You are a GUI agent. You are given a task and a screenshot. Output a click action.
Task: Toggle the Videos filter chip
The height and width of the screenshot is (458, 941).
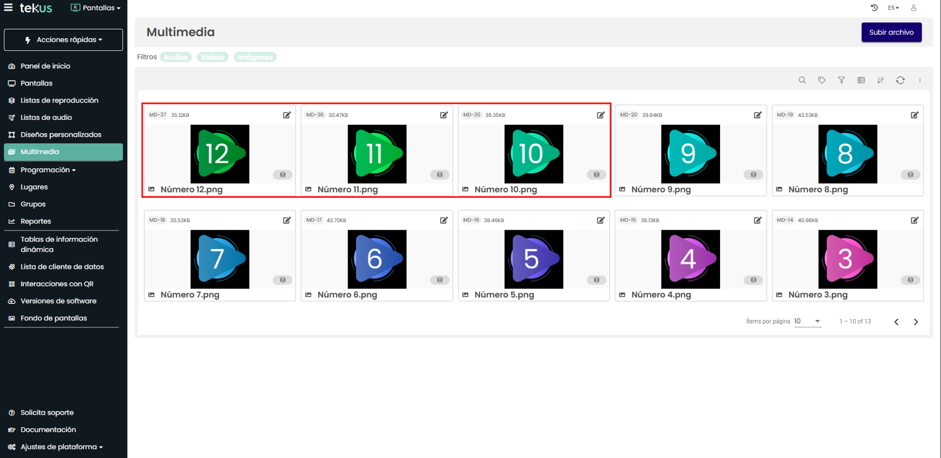click(x=212, y=57)
